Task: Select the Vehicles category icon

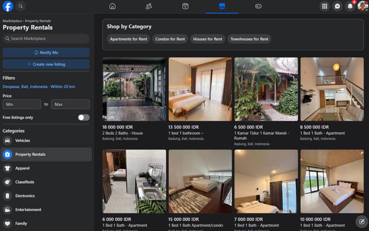Action: click(x=8, y=140)
